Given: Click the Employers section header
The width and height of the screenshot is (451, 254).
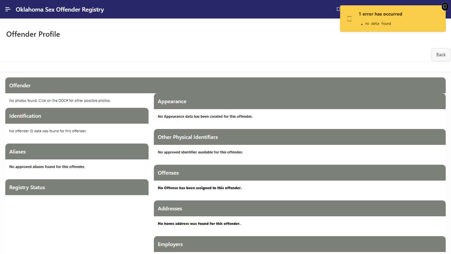Looking at the screenshot, I should pos(170,244).
